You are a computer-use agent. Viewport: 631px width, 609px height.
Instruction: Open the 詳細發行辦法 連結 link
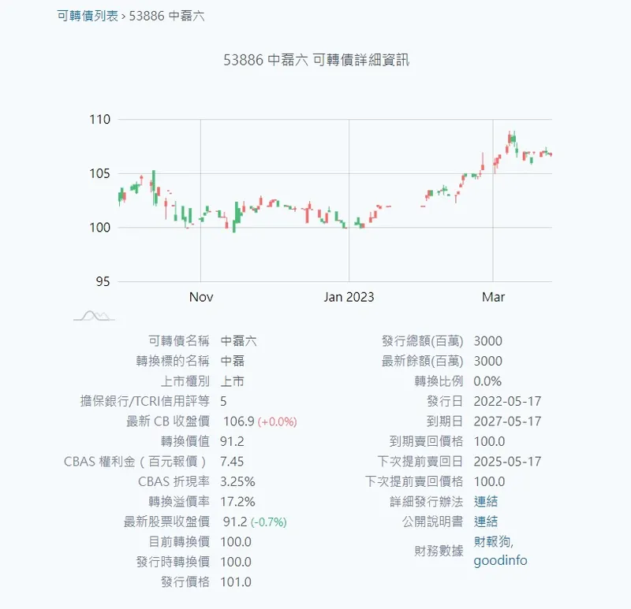click(485, 502)
